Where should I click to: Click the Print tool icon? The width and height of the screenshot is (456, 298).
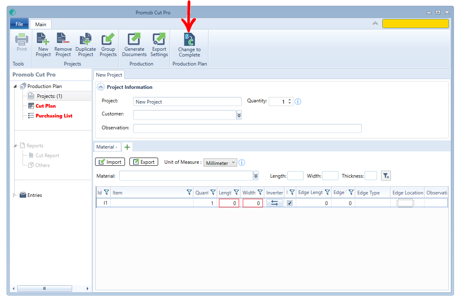tap(22, 39)
